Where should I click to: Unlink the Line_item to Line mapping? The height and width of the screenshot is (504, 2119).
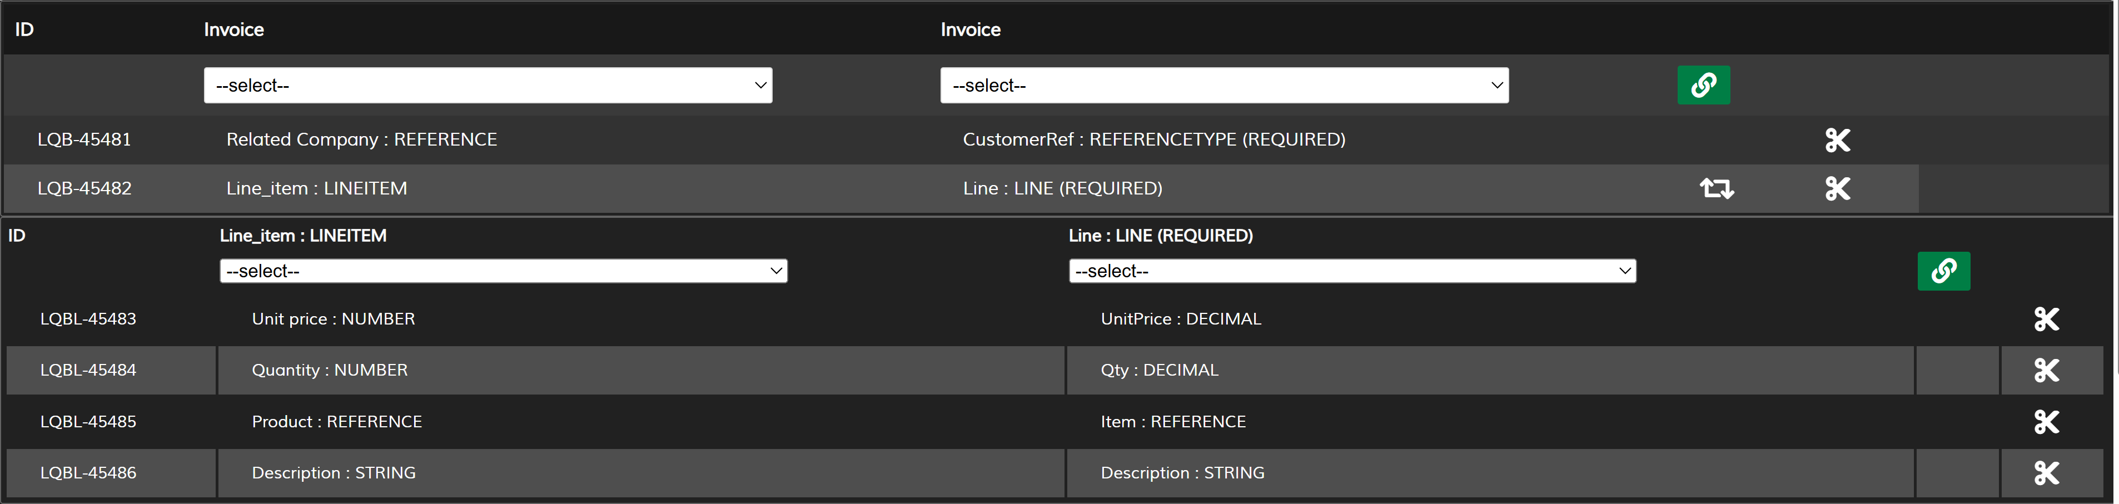[x=1837, y=189]
